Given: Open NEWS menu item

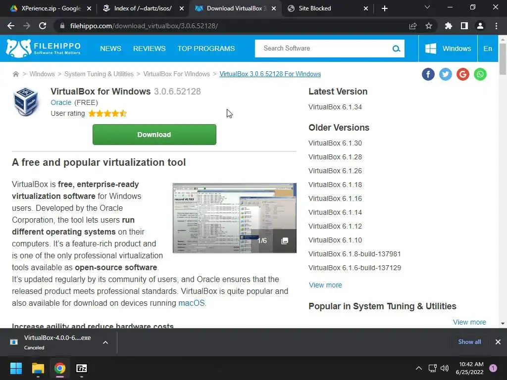Looking at the screenshot, I should coord(110,48).
